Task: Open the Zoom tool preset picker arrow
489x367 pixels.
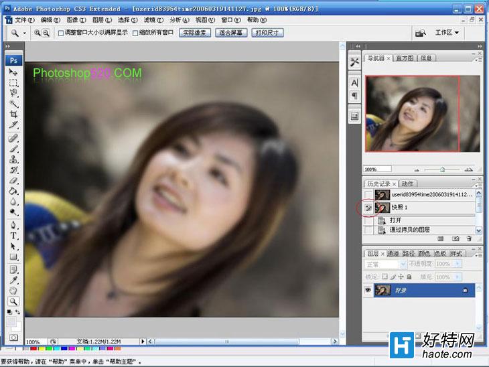Action: point(24,33)
